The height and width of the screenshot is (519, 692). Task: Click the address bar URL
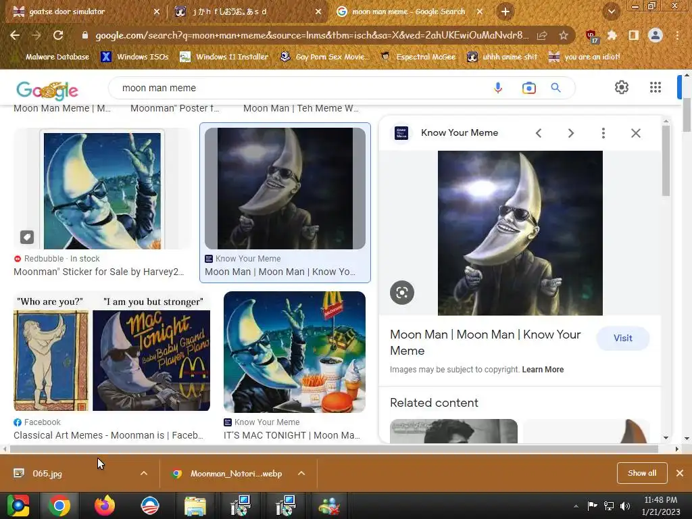pos(312,35)
